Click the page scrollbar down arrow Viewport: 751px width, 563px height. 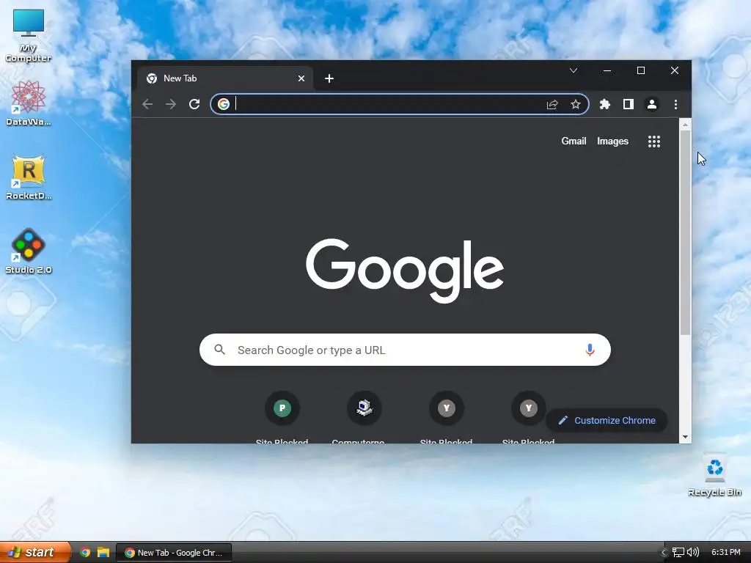(686, 437)
